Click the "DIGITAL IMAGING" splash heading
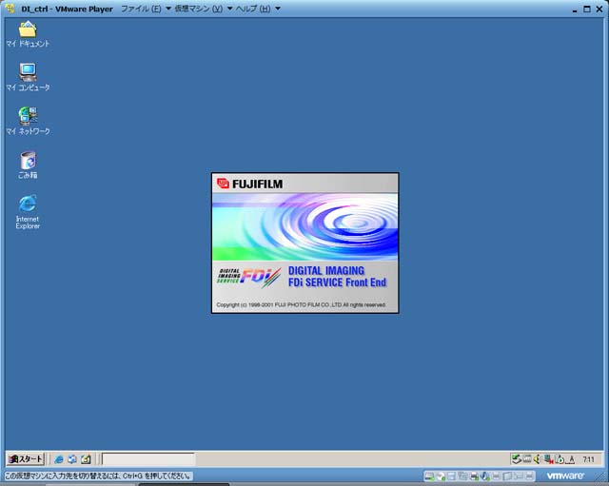Image resolution: width=609 pixels, height=486 pixels. pos(326,270)
